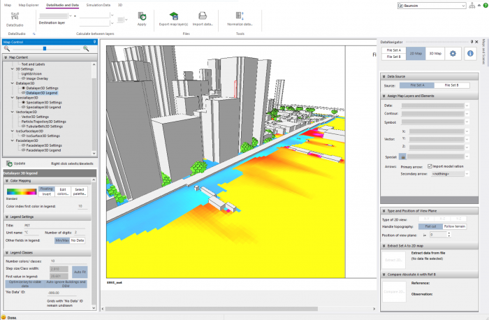The height and width of the screenshot is (320, 489).
Task: Open the Map Explorer tab
Action: (29, 5)
